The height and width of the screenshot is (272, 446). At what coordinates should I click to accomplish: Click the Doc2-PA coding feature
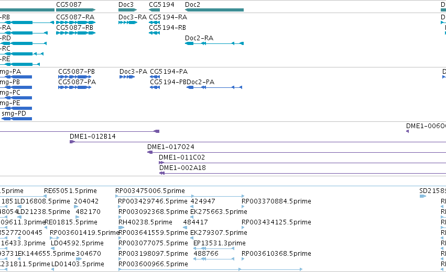coord(214,87)
